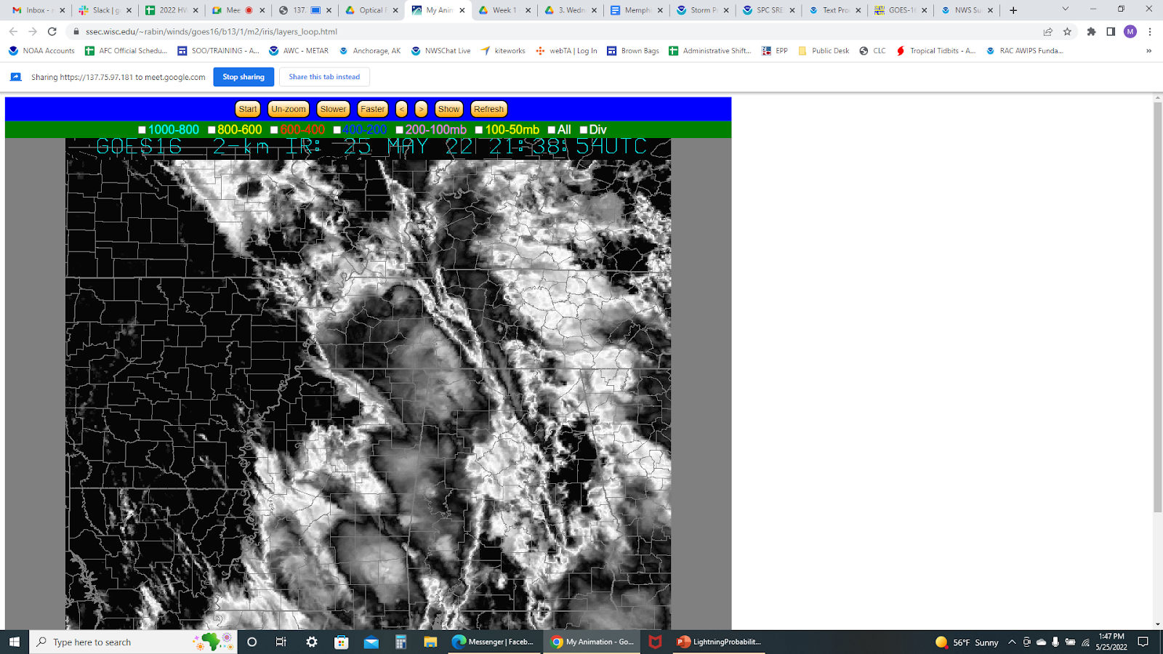The height and width of the screenshot is (654, 1163).
Task: Switch to the Week 1 tab
Action: click(x=504, y=10)
